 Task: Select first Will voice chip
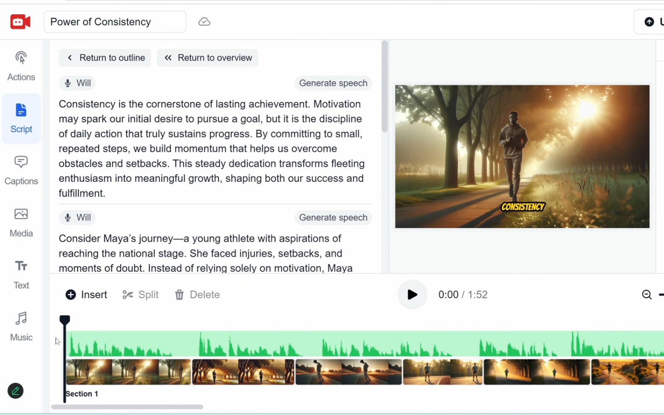(x=77, y=83)
